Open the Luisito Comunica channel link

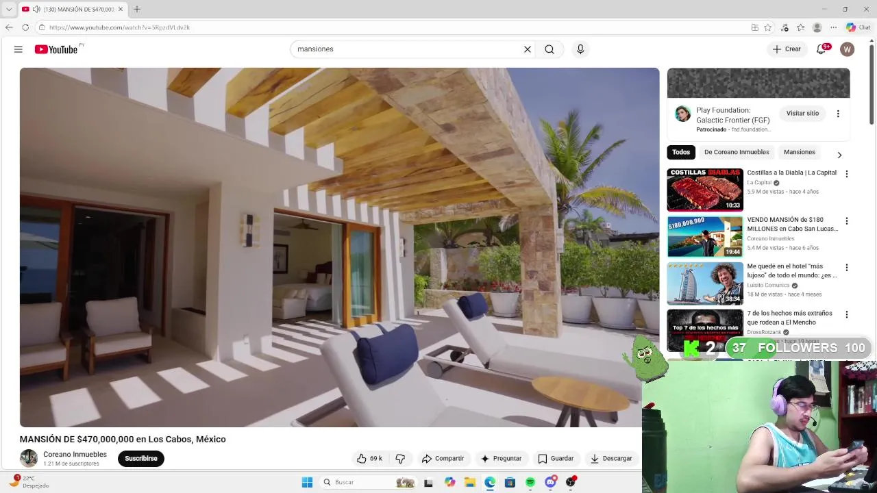[x=769, y=286]
